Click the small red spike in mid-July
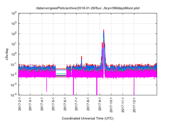173x121 pixels. point(82,57)
